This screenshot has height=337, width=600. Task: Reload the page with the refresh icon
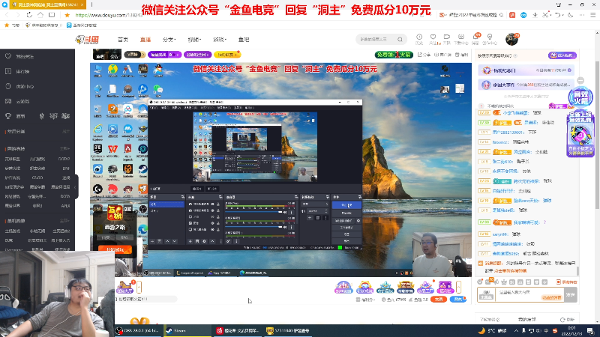tap(29, 15)
